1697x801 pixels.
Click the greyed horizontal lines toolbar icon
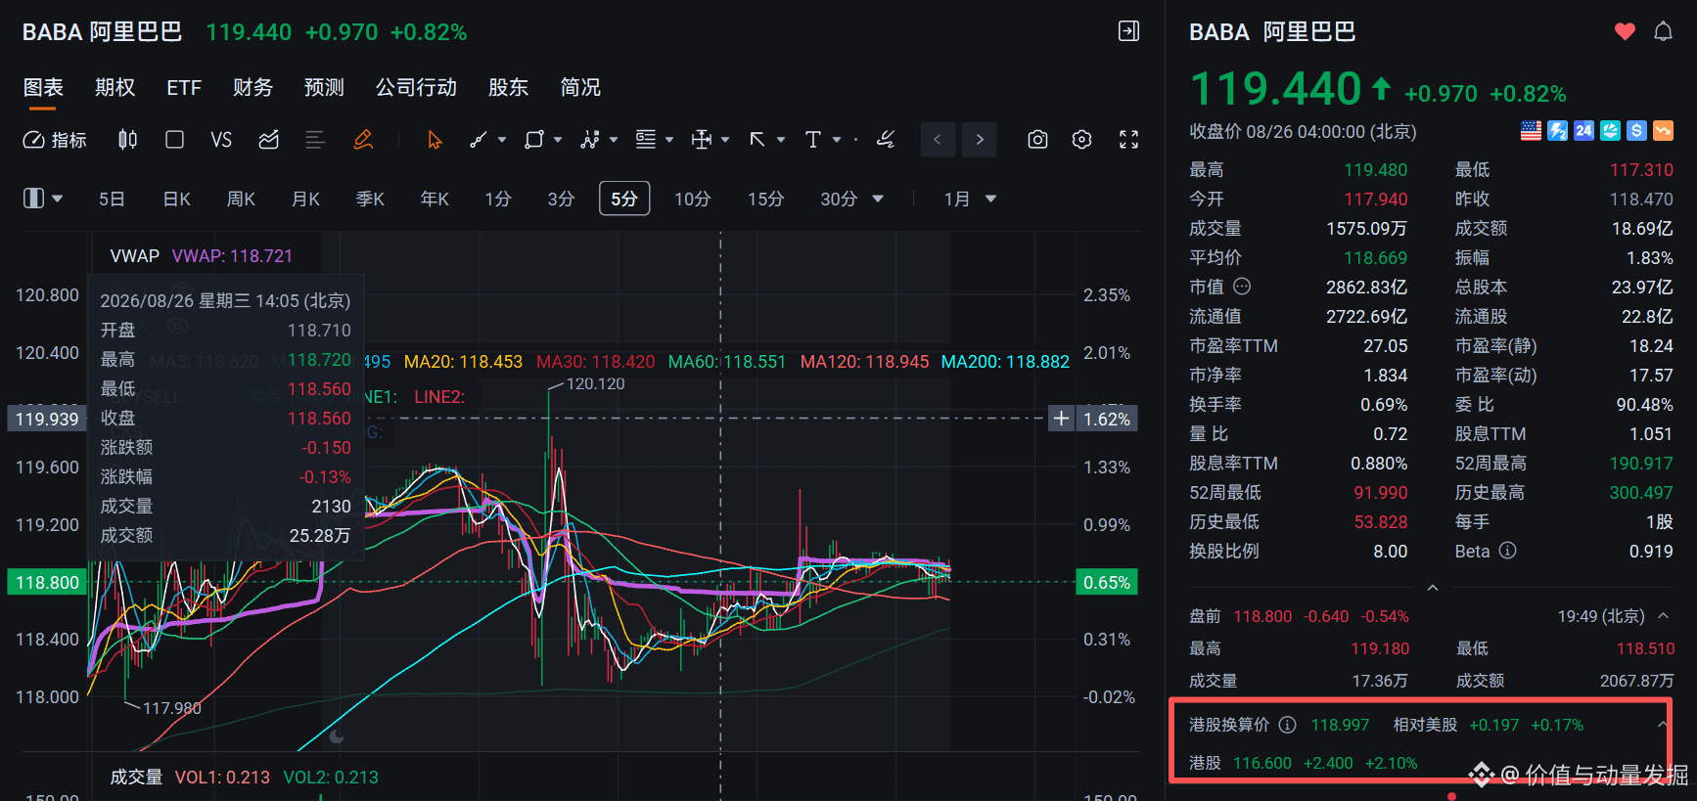(315, 140)
